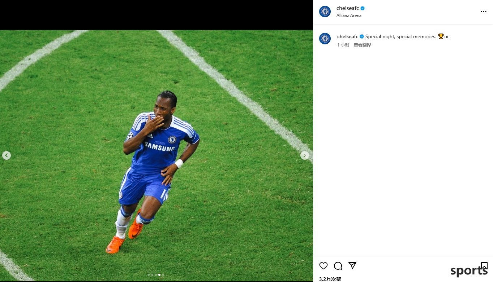Screen dimensions: 493x282
Task: Open chelseafc username in the caption
Action: [348, 36]
